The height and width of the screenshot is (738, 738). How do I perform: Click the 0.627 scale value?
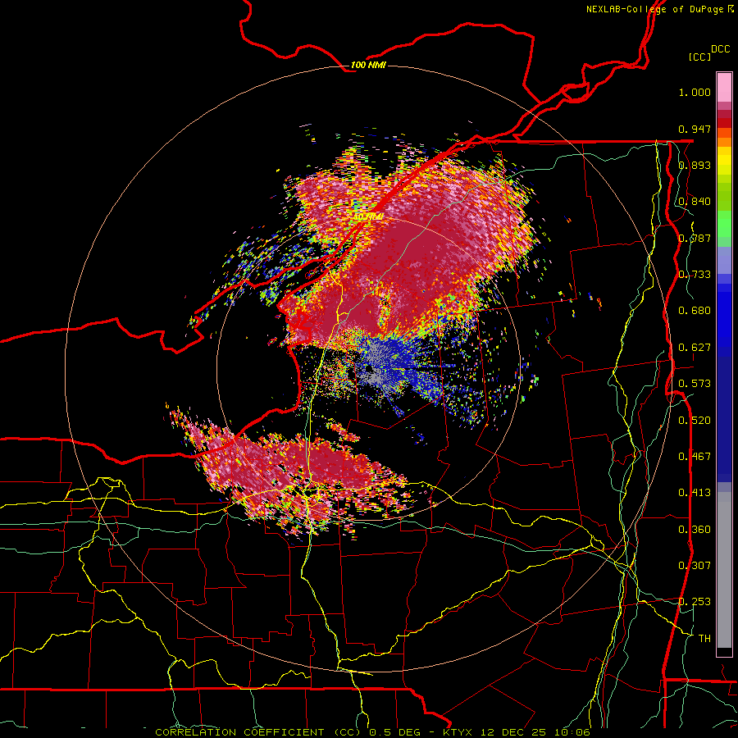click(695, 348)
